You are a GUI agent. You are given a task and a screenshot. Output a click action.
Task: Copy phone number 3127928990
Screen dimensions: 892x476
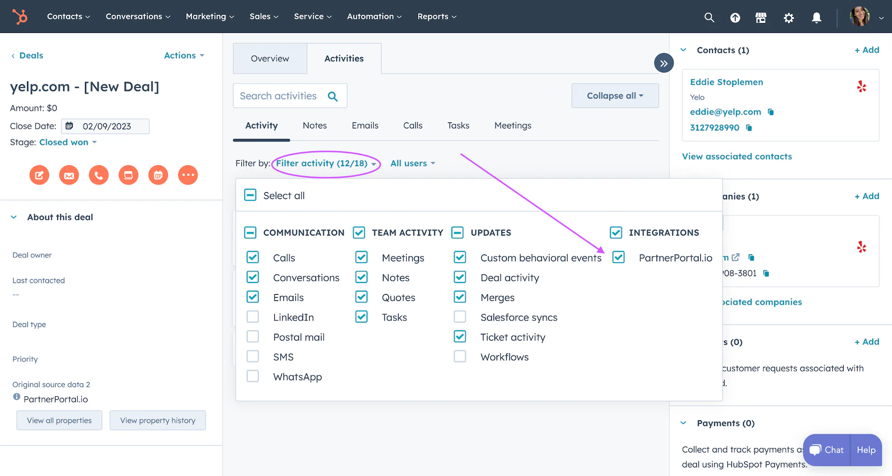(749, 128)
